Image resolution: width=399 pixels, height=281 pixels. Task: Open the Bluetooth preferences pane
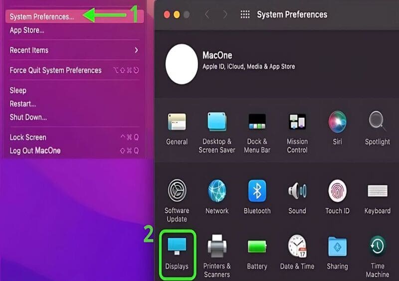[257, 197]
